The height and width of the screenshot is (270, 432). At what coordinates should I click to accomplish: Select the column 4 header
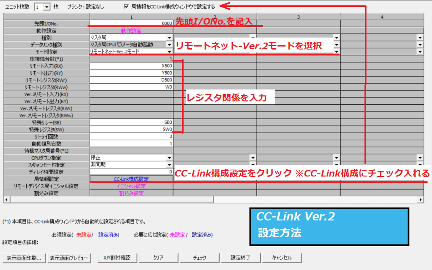coord(382,17)
